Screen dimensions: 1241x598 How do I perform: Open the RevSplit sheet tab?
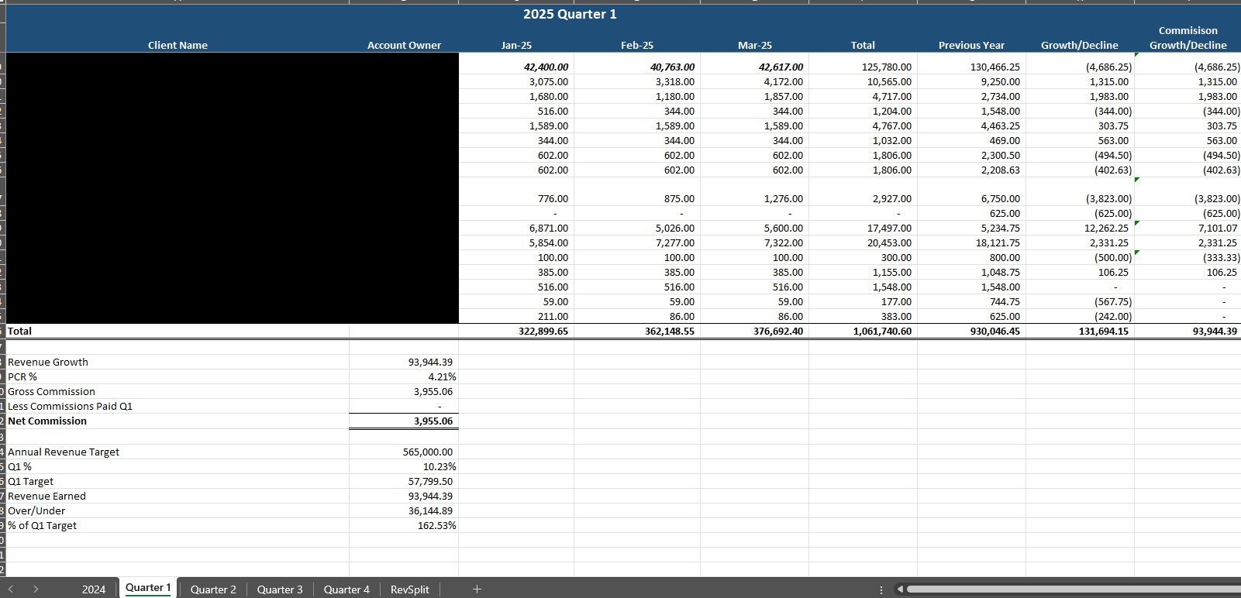[x=409, y=589]
